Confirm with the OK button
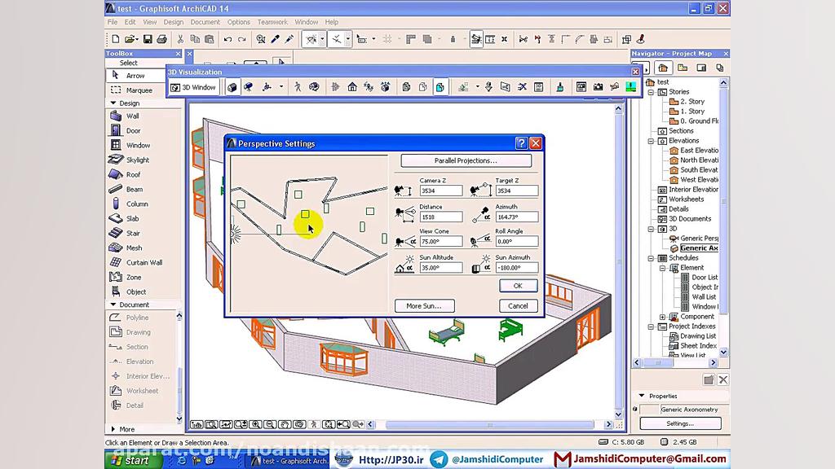 (x=518, y=286)
